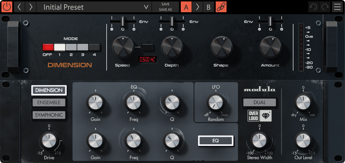Go to previous preset arrow

pos(19,7)
